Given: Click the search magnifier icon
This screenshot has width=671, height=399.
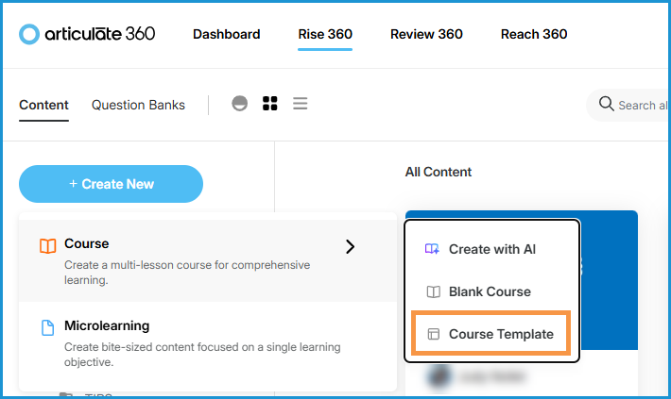Looking at the screenshot, I should tap(607, 104).
